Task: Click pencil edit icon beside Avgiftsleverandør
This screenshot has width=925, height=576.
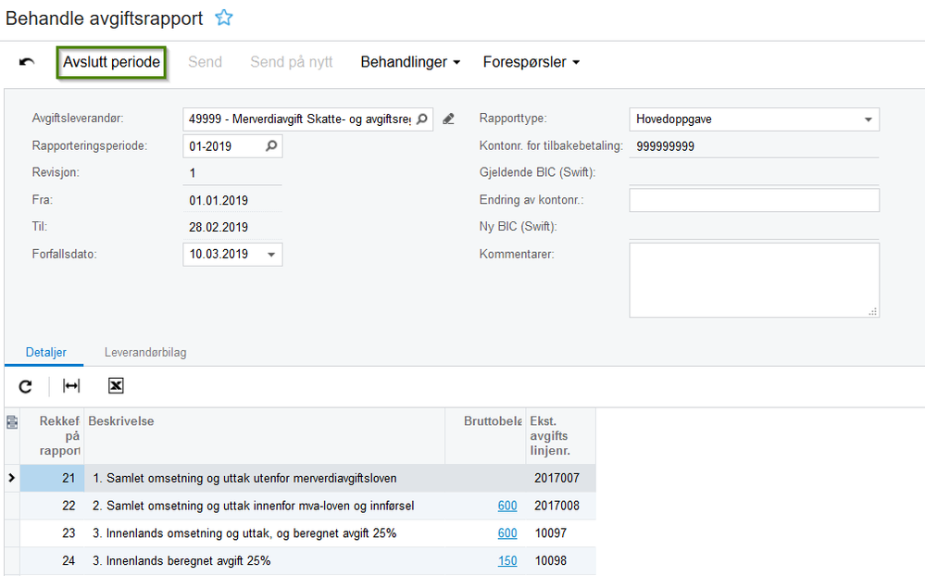Action: click(448, 119)
